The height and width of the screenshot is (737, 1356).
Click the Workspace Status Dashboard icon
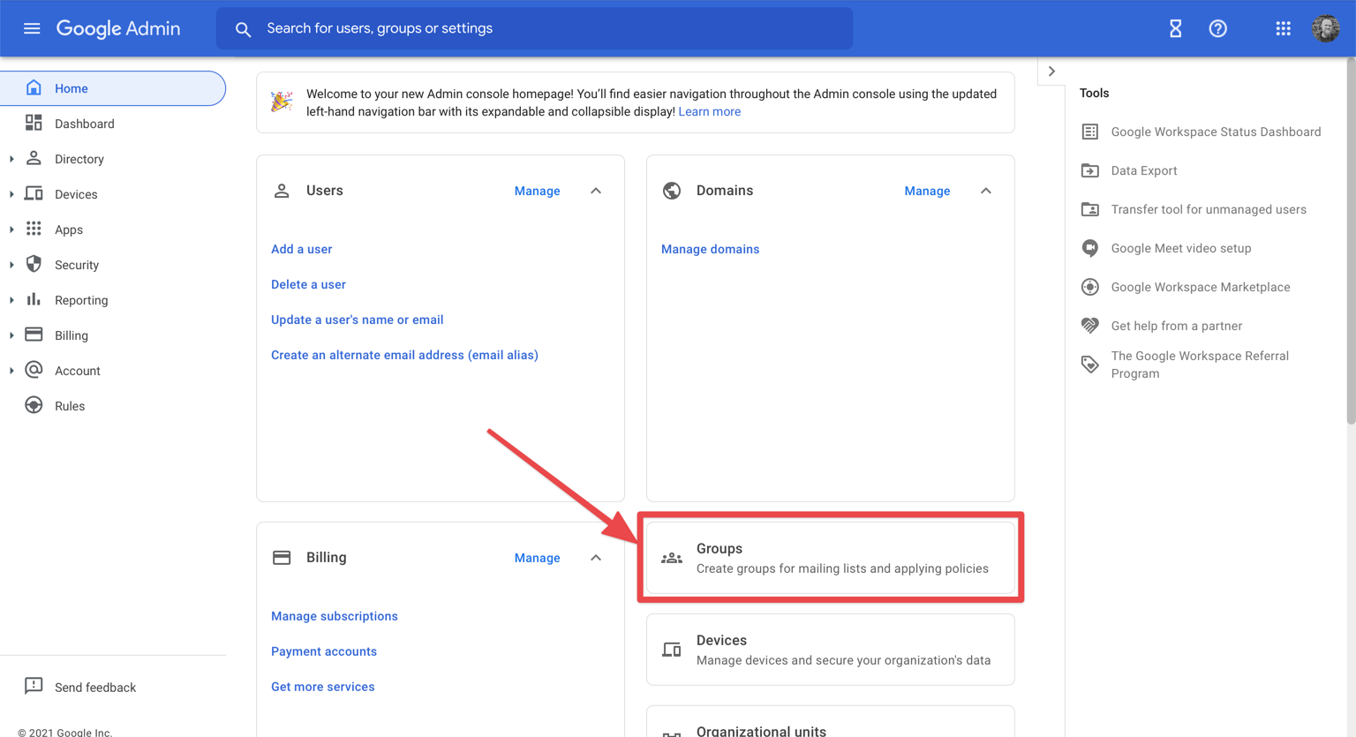click(x=1090, y=132)
